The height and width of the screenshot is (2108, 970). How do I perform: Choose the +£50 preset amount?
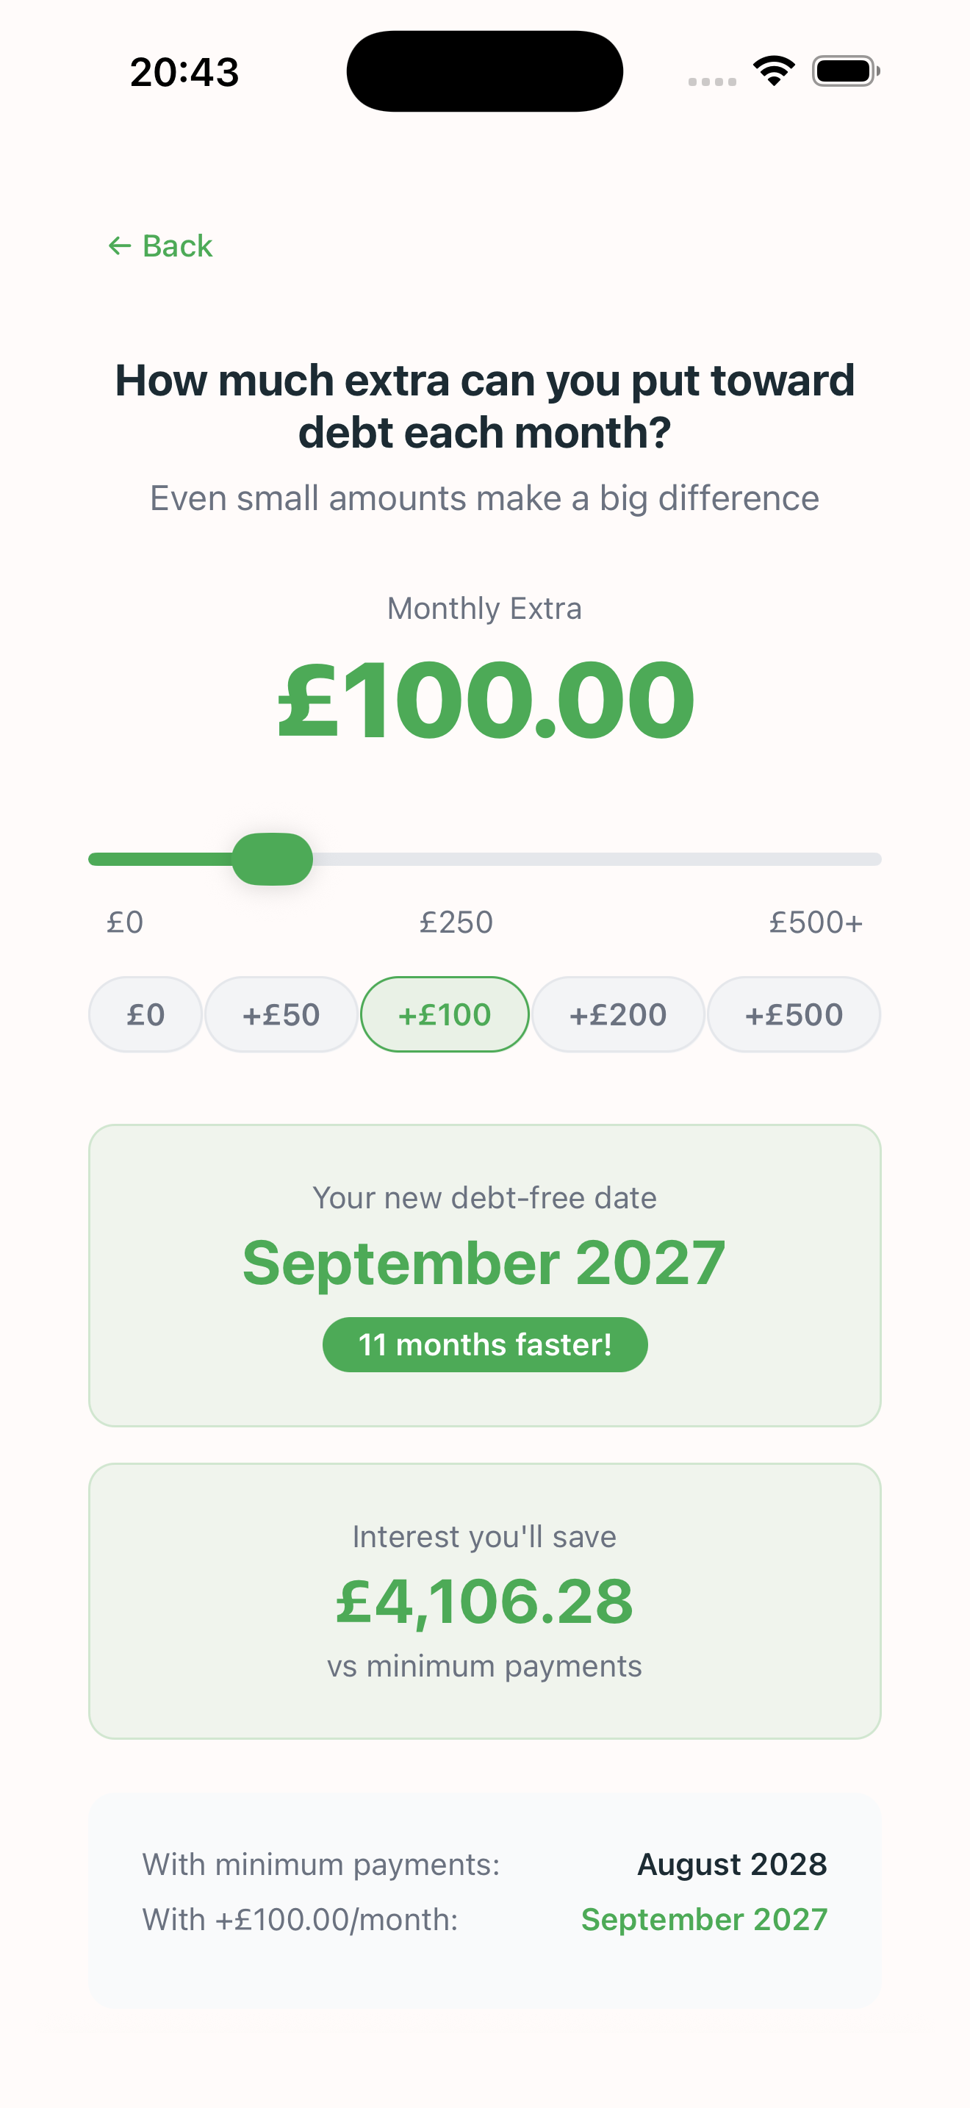click(281, 1015)
